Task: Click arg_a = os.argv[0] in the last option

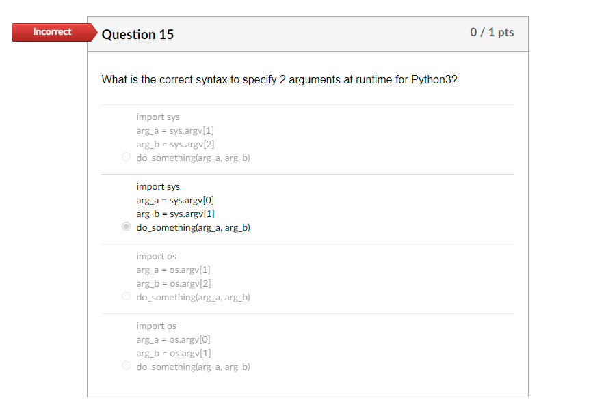Action: pyautogui.click(x=173, y=339)
